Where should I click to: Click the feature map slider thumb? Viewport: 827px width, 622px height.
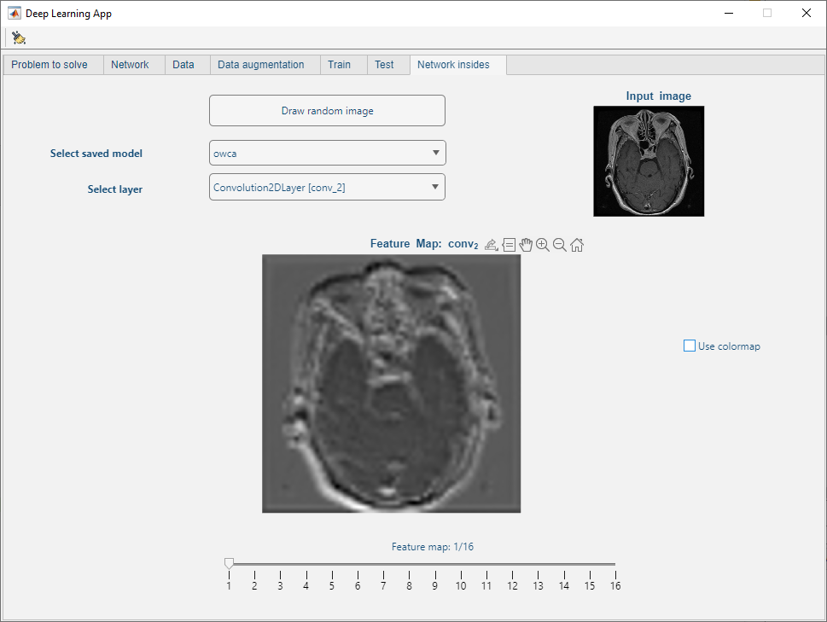point(229,563)
